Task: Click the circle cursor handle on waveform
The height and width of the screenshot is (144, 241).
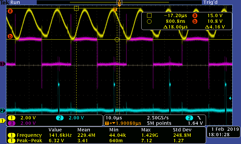Action: click(117, 40)
